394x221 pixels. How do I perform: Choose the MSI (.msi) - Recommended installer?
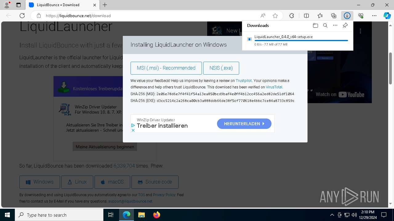tap(166, 68)
